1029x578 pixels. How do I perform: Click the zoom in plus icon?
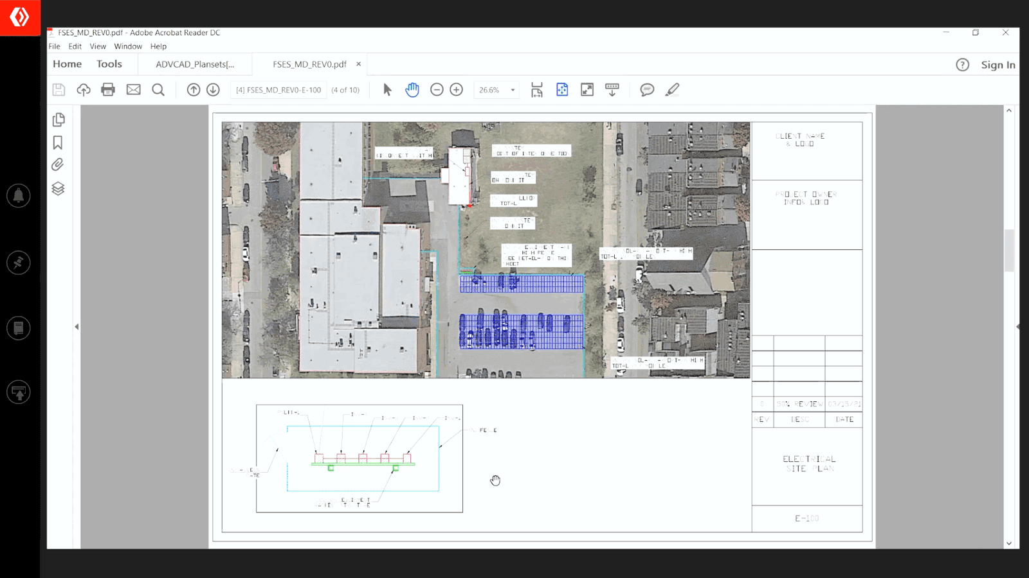click(457, 90)
